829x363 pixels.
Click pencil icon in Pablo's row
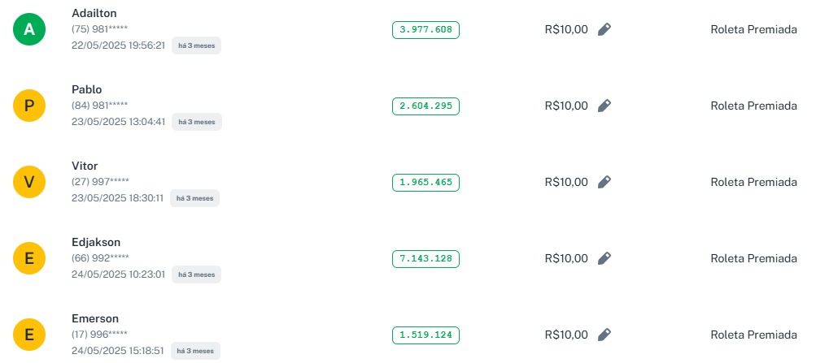604,106
